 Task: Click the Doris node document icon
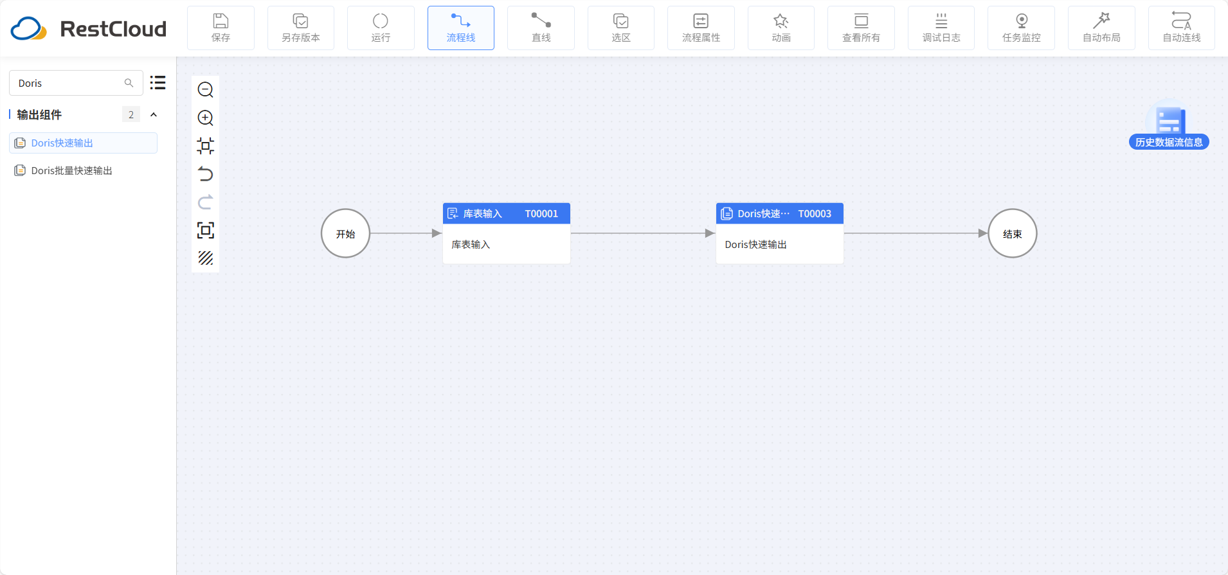tap(727, 213)
